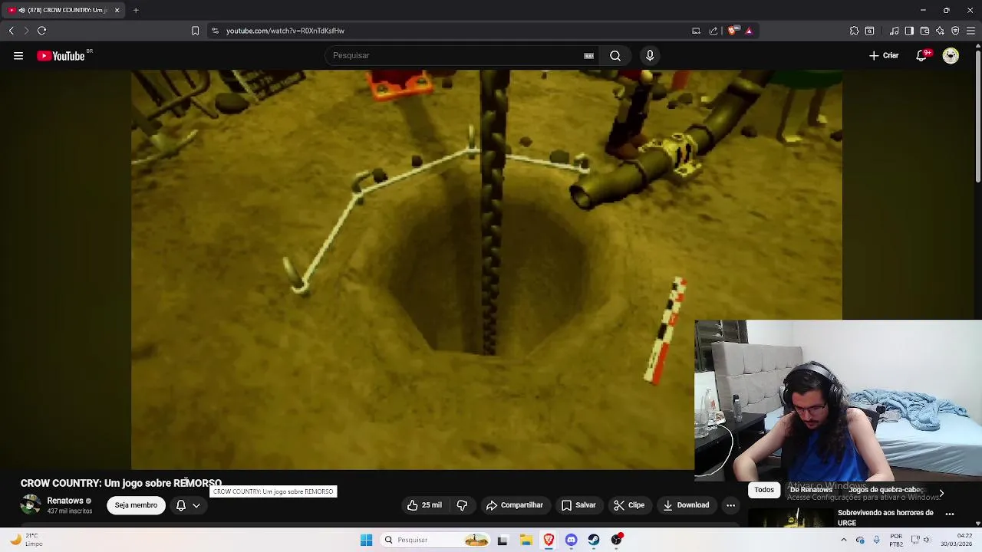Open the Renatows channel avatar
The image size is (982, 552).
(31, 505)
